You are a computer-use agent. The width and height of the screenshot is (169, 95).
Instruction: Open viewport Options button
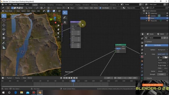pyautogui.click(x=59, y=8)
